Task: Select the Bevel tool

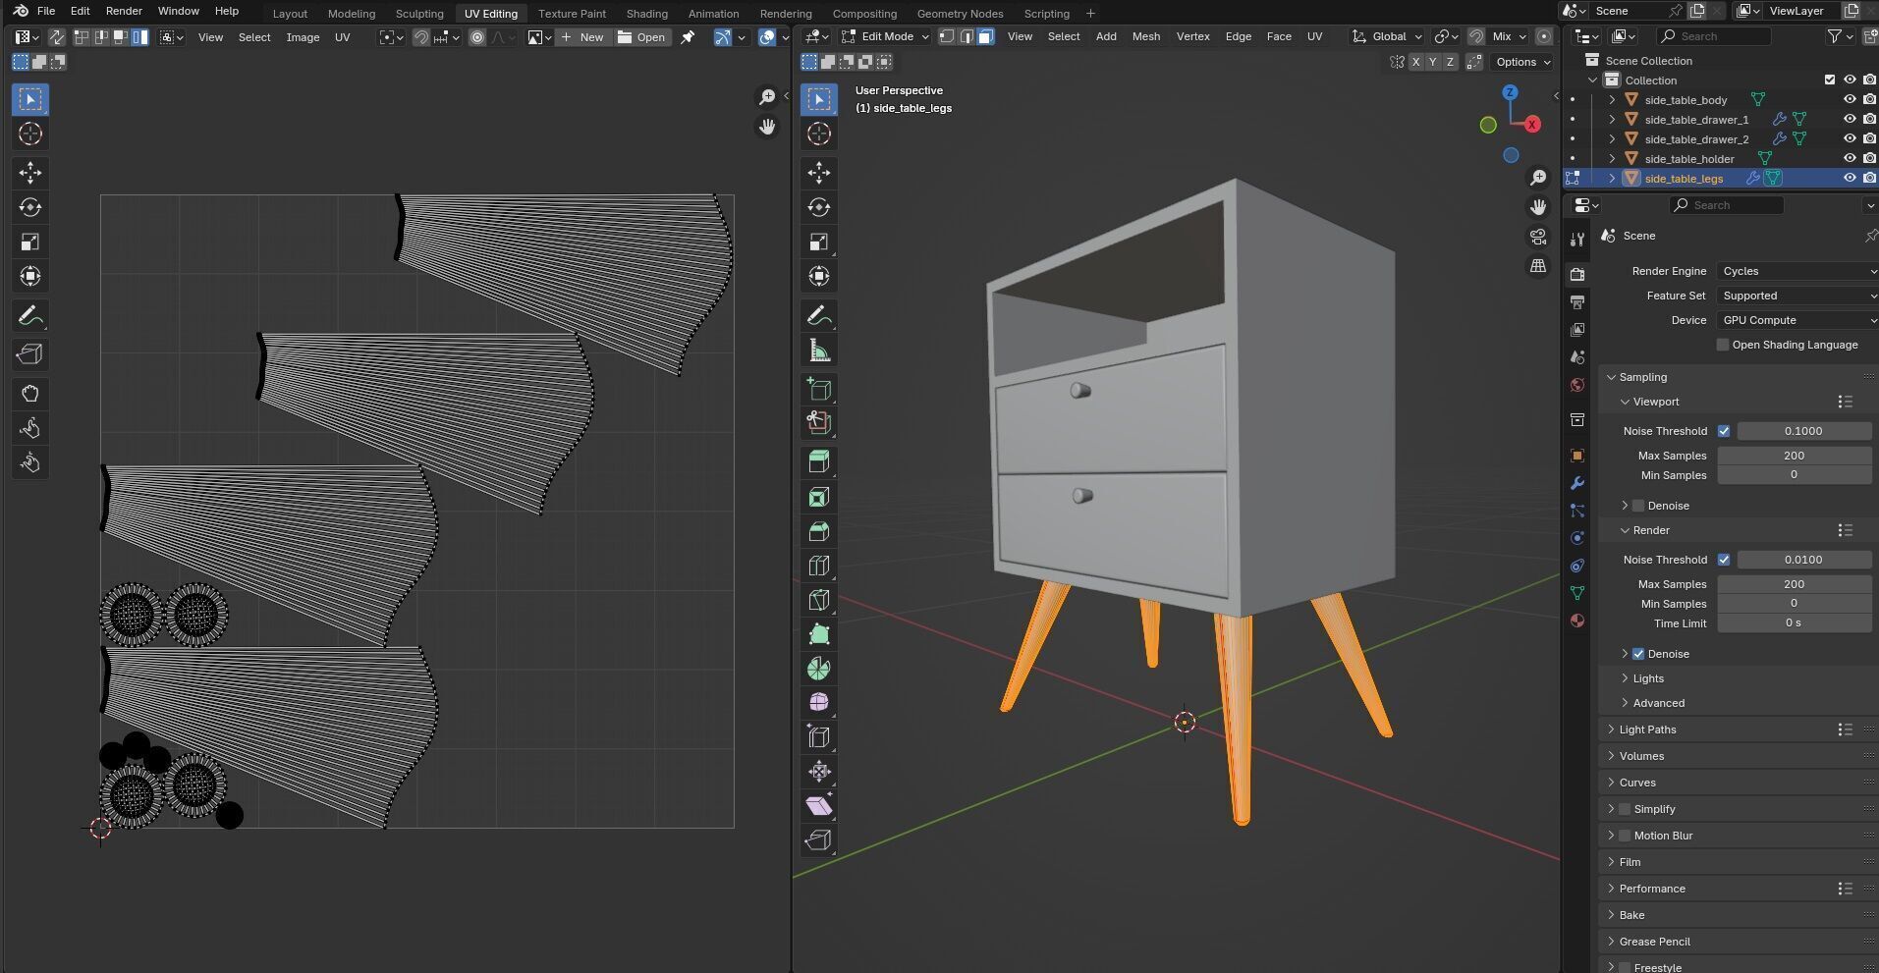Action: point(819,531)
